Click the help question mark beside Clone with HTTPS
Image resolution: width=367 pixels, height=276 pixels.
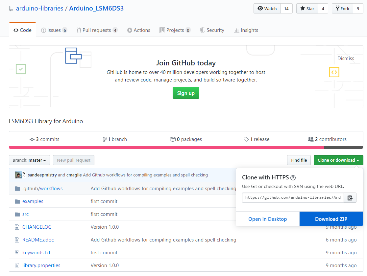293,178
